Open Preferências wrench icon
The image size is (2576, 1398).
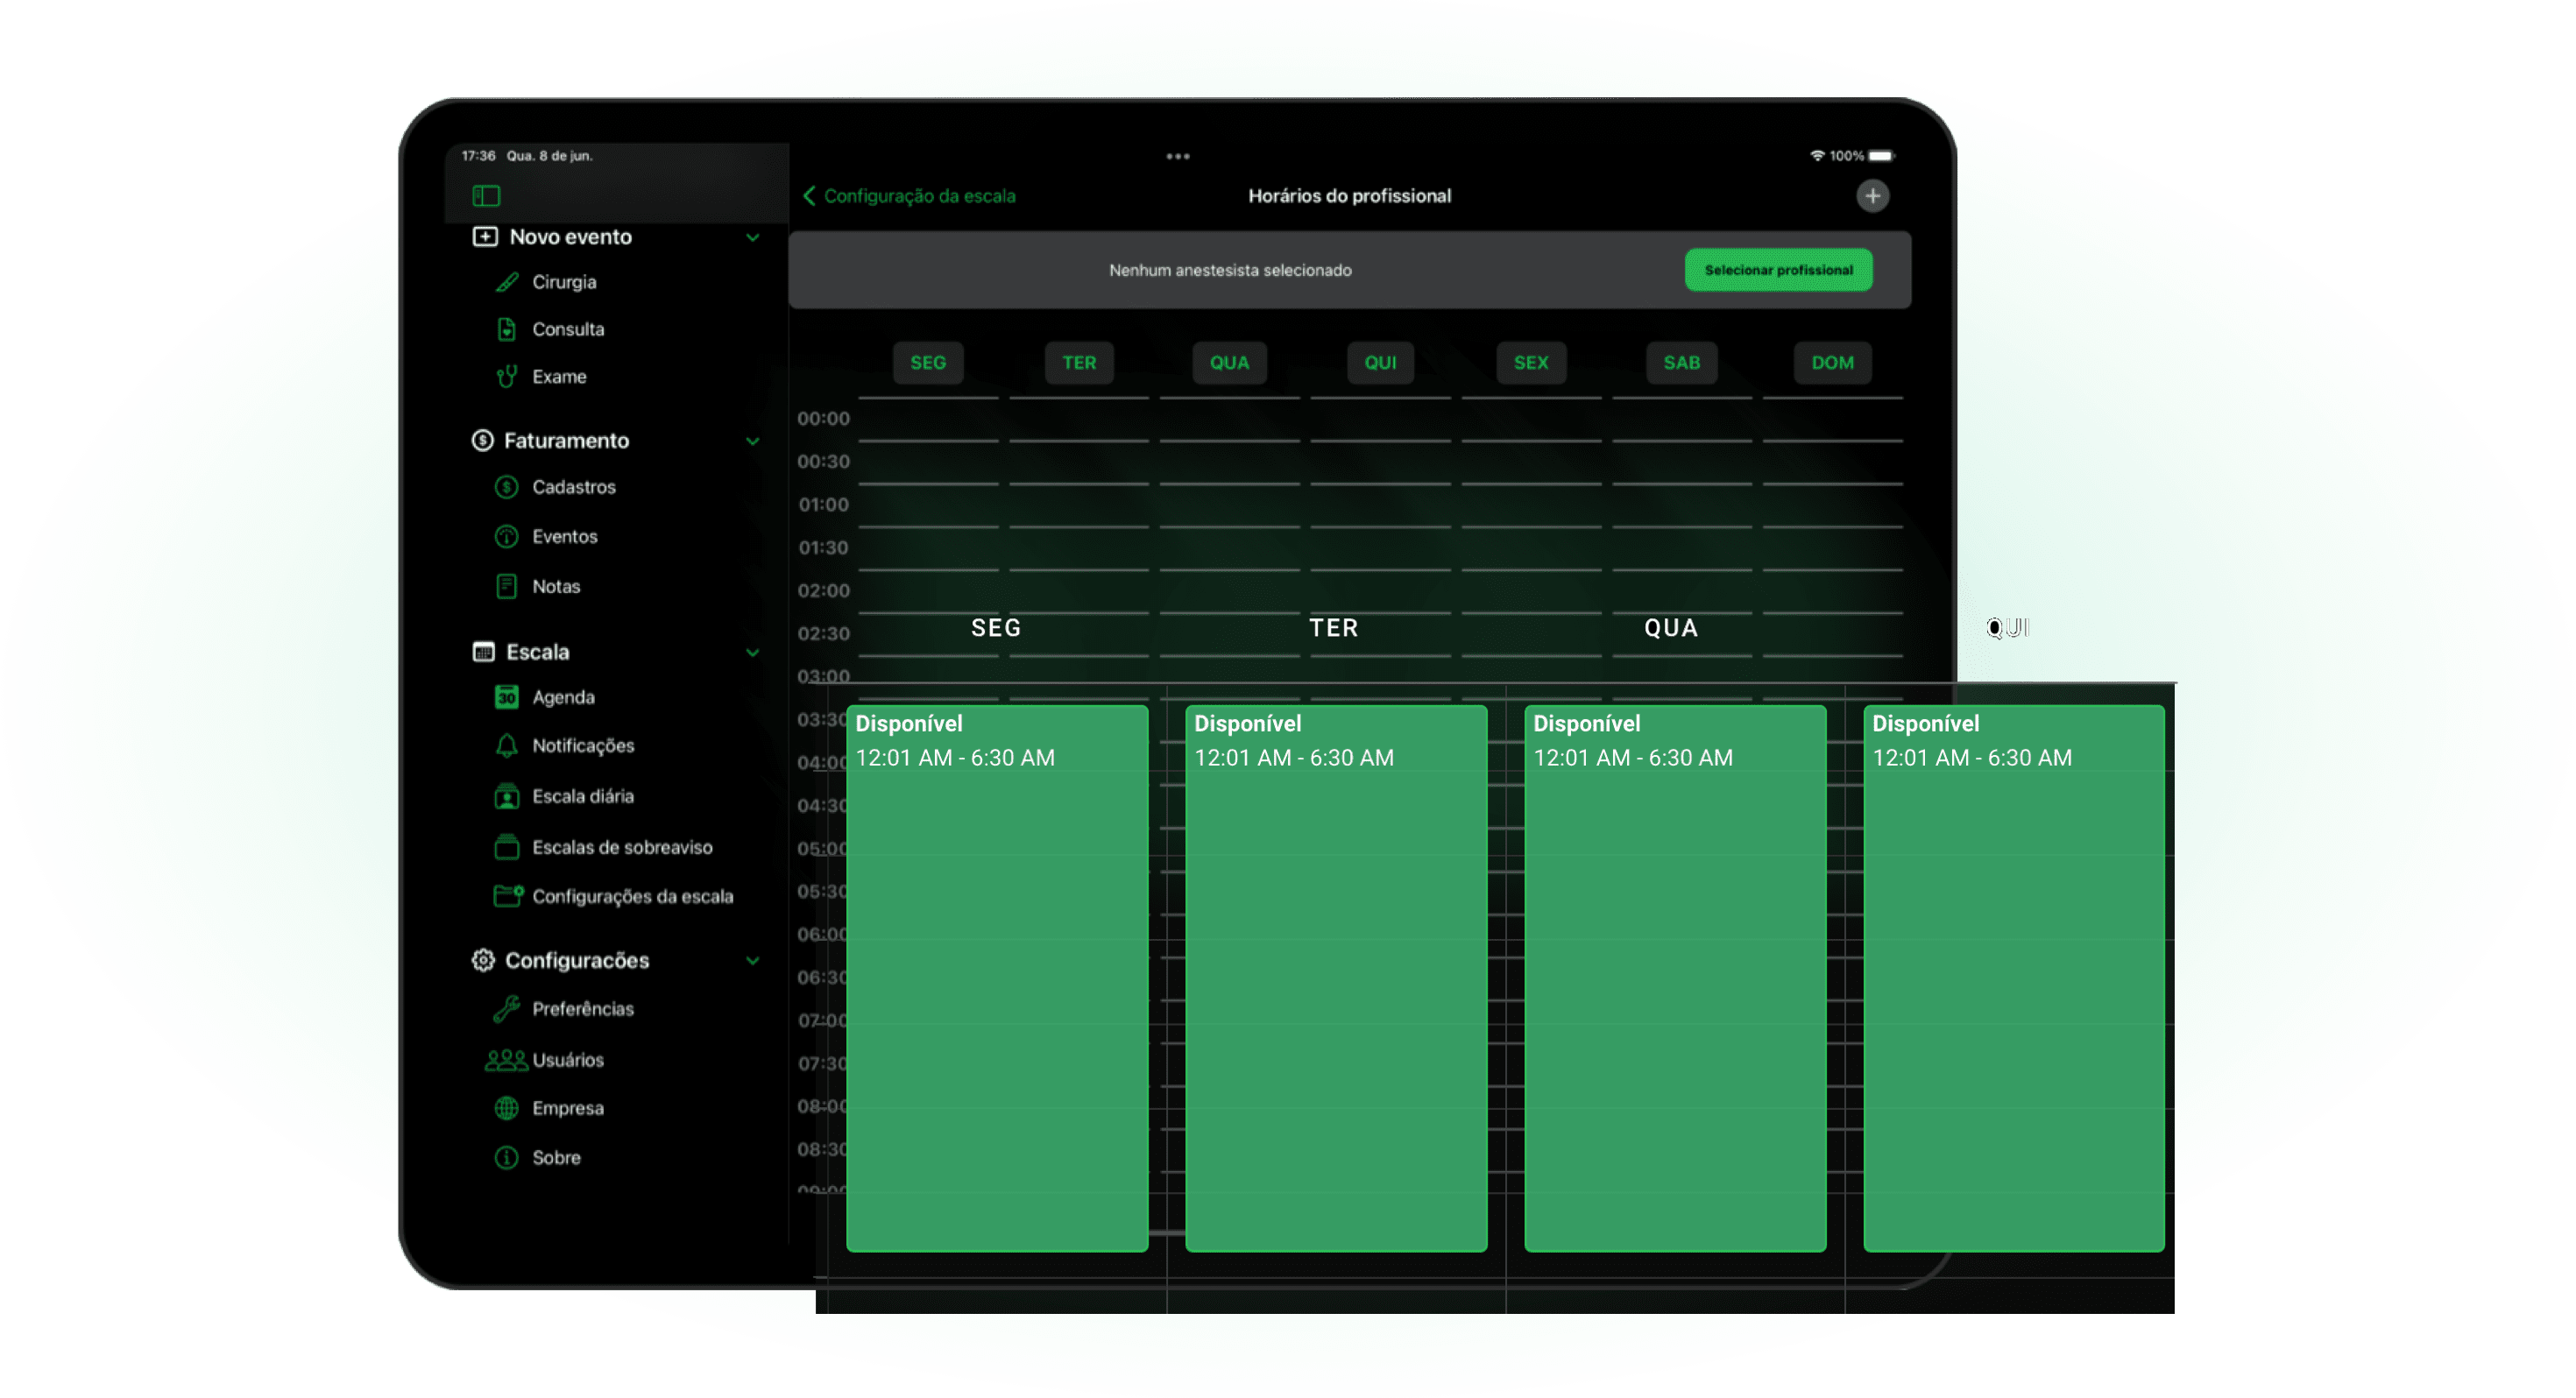pos(507,1010)
